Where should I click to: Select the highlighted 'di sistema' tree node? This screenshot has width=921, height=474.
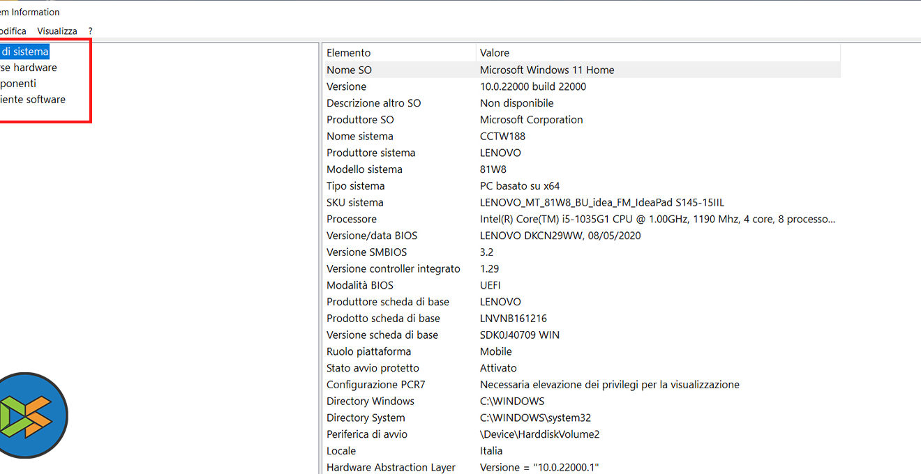(25, 52)
